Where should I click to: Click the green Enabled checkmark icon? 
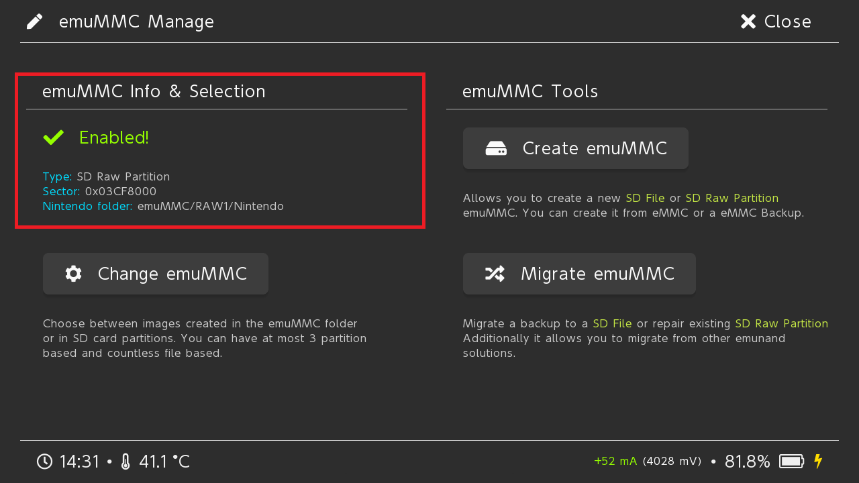53,138
